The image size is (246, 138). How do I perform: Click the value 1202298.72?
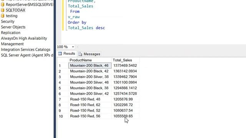click(123, 105)
